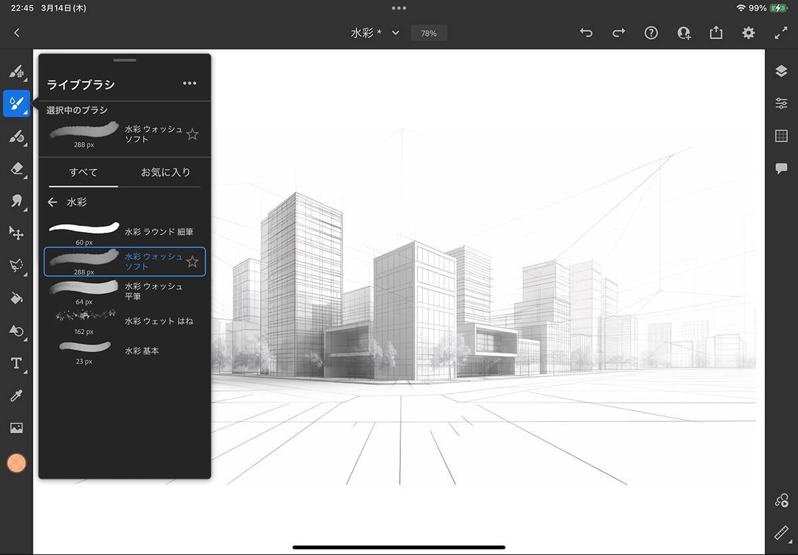Select the Text tool
Viewport: 798px width, 555px height.
(17, 363)
